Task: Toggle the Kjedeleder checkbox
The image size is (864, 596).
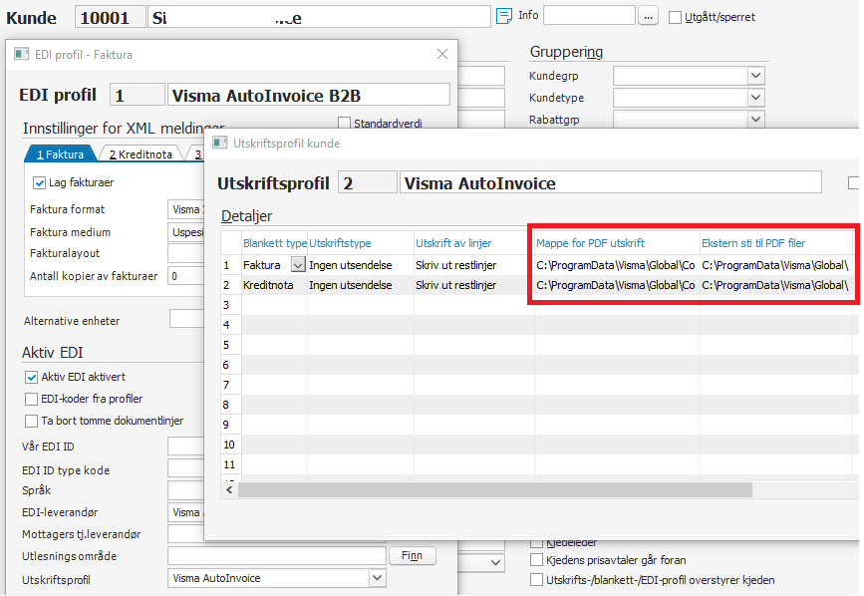Action: coord(536,543)
